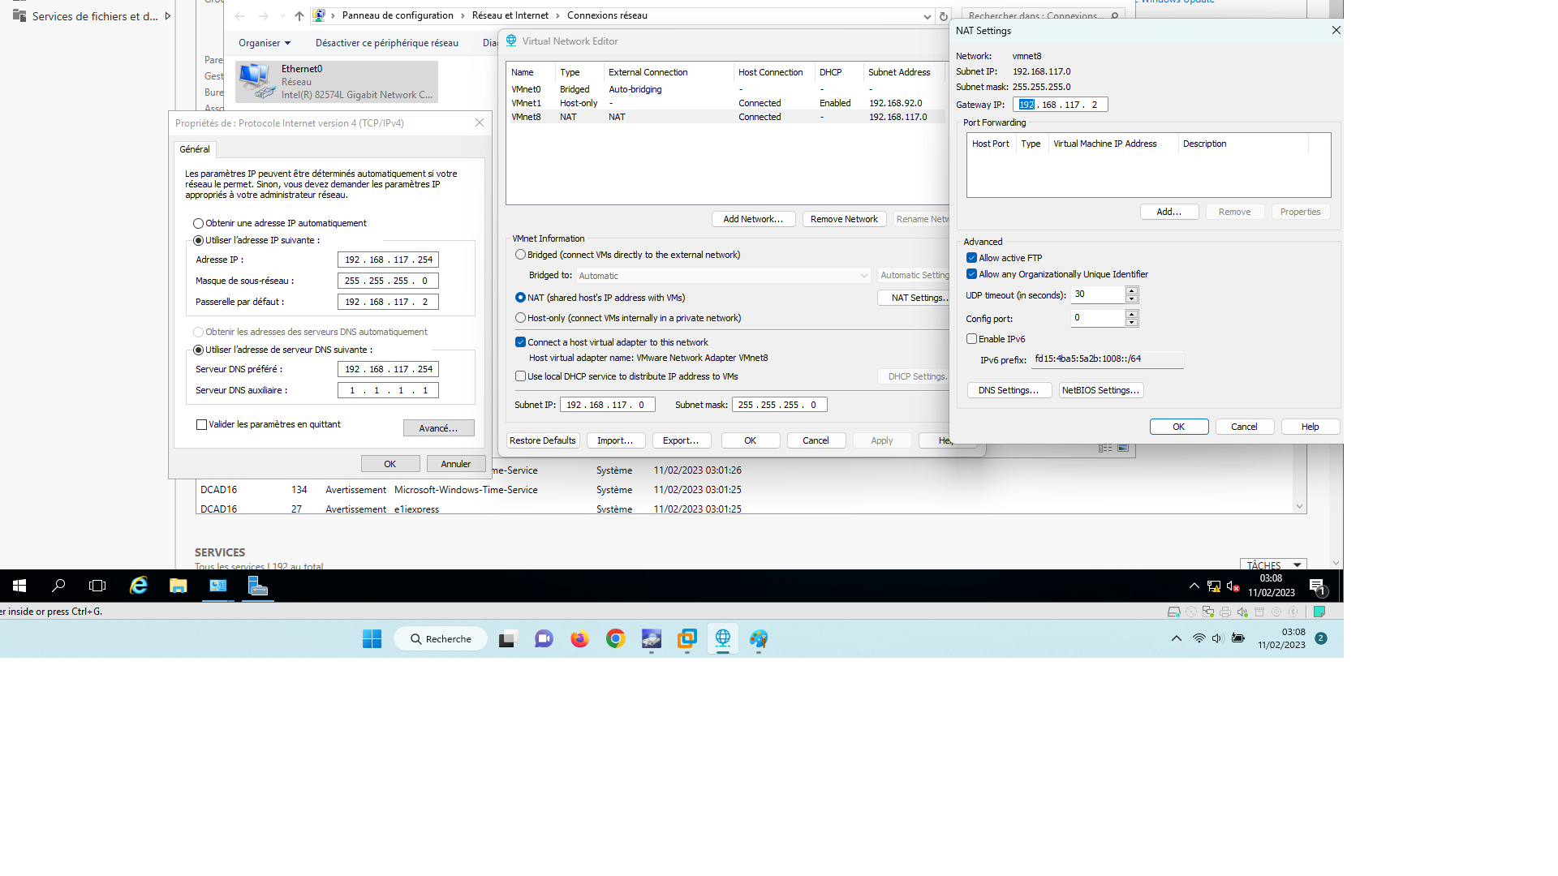Open Bridged to Automatic combo box
This screenshot has width=1558, height=876.
723,276
